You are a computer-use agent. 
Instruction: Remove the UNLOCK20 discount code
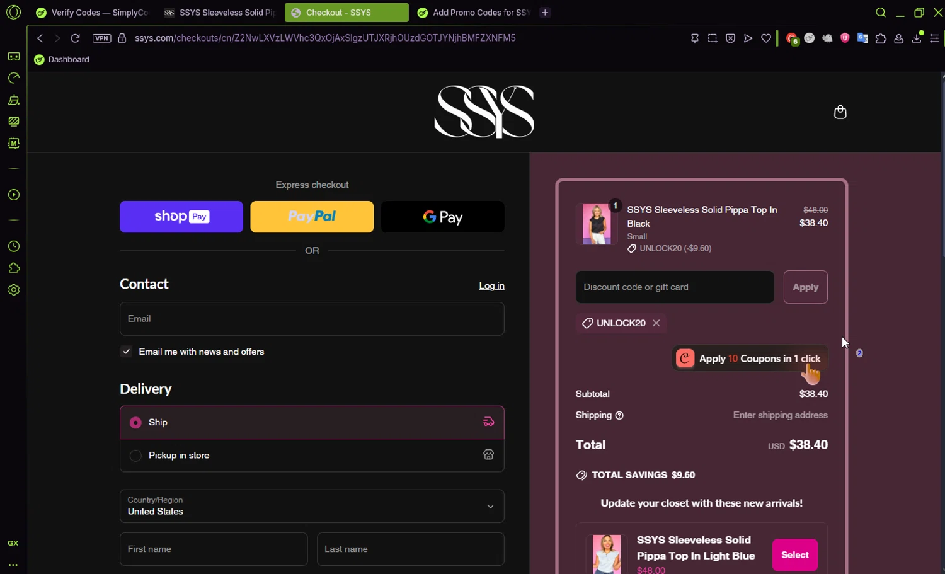656,323
